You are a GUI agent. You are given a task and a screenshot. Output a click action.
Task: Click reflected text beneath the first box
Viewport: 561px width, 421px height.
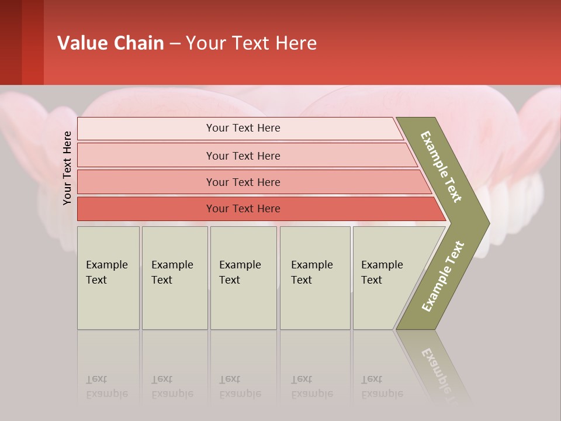[107, 387]
